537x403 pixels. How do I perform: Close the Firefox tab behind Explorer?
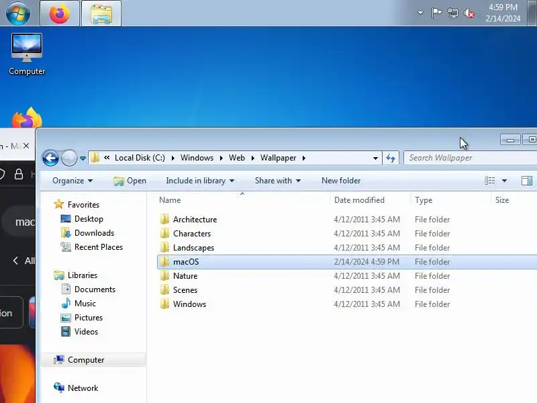point(26,146)
